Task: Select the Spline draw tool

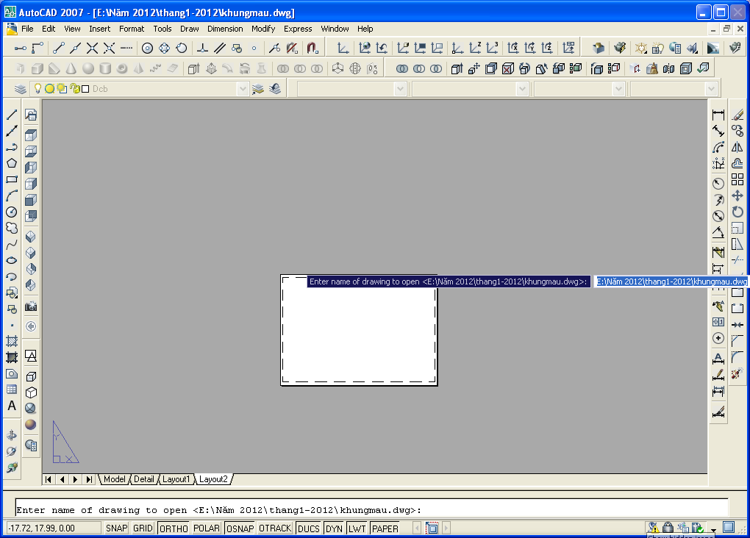Action: tap(12, 244)
